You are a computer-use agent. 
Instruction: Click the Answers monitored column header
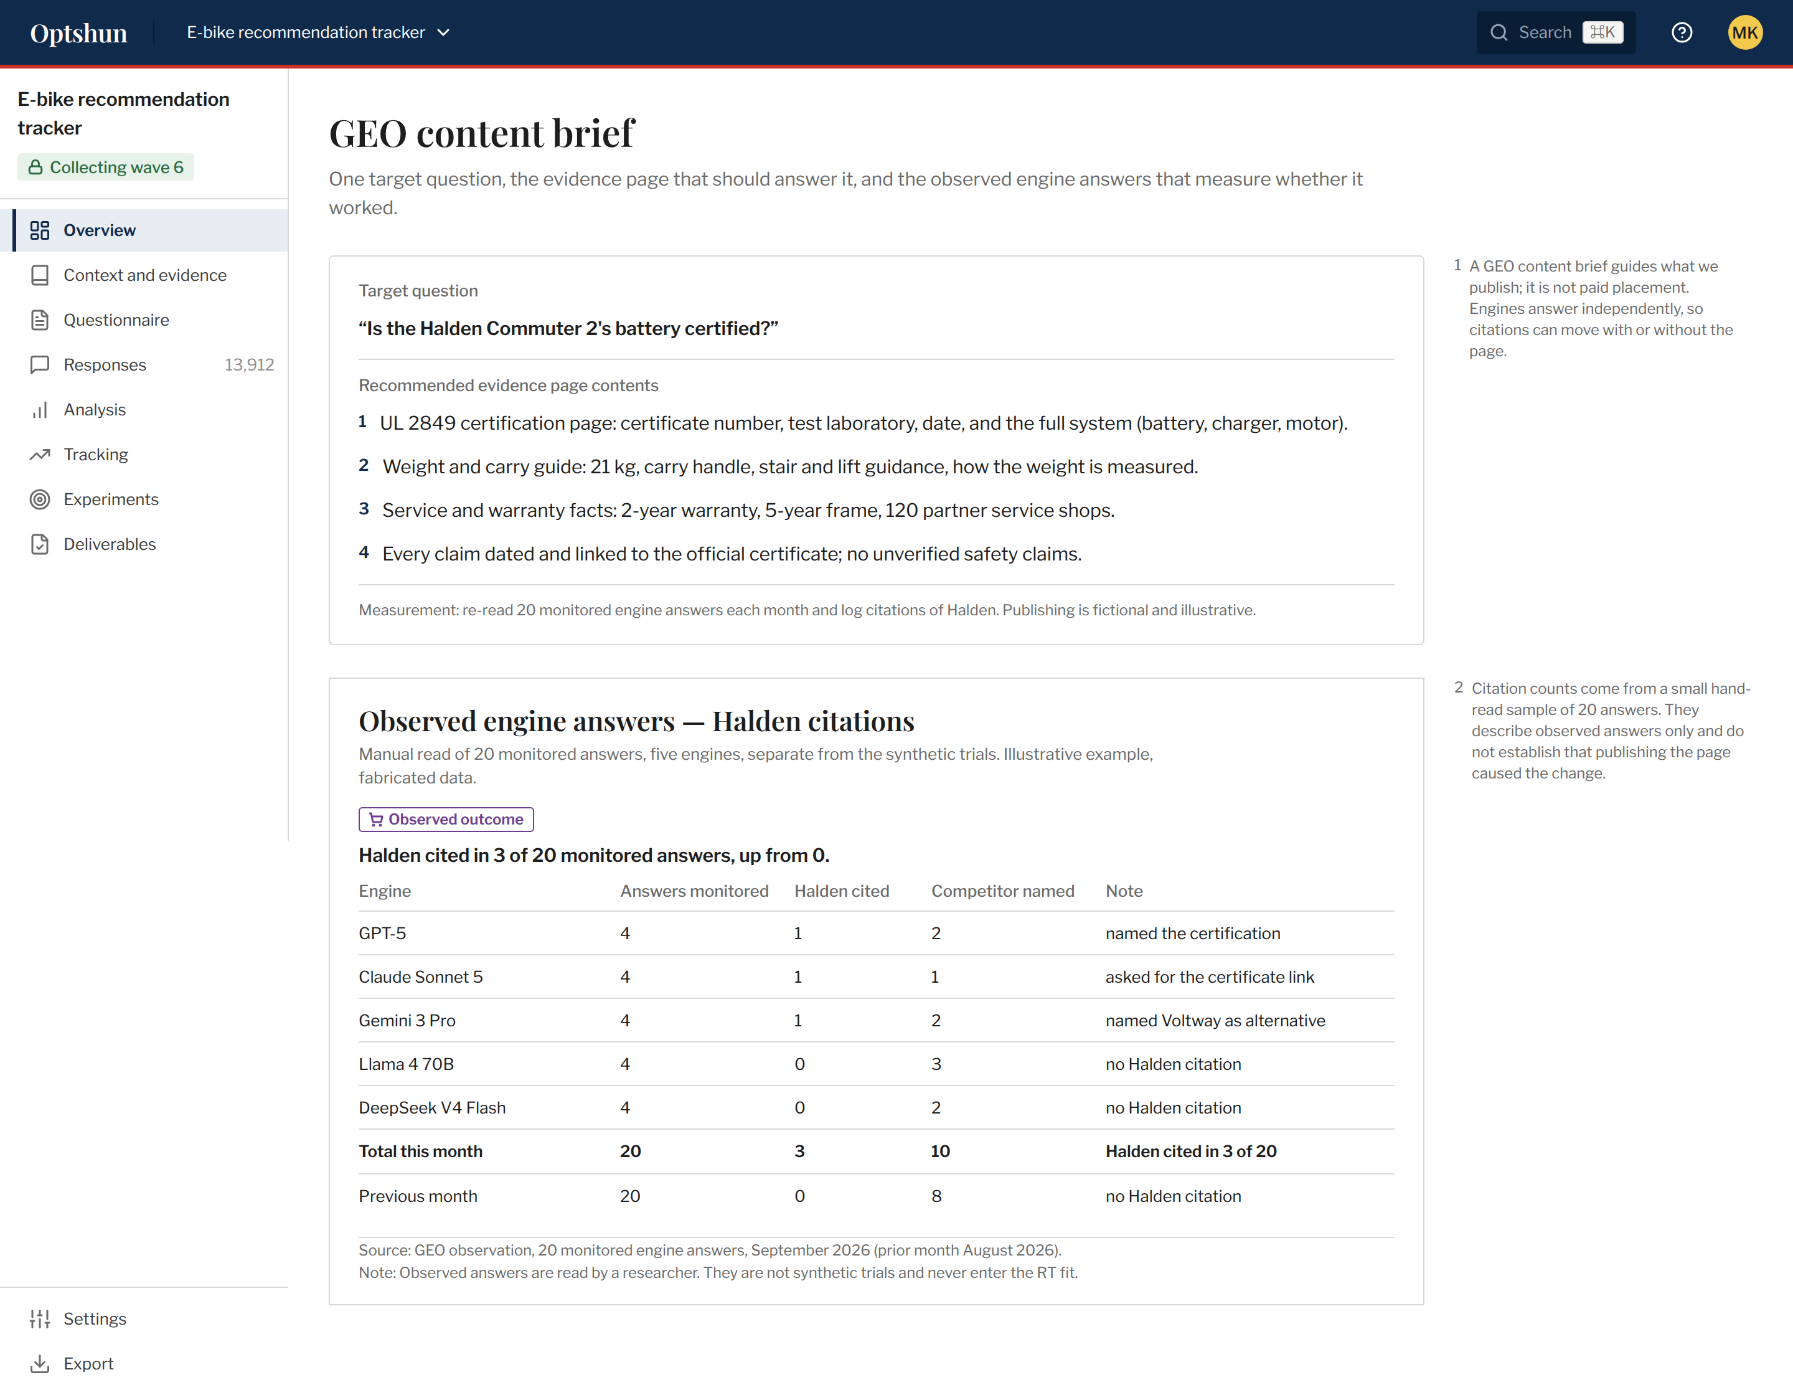coord(695,891)
